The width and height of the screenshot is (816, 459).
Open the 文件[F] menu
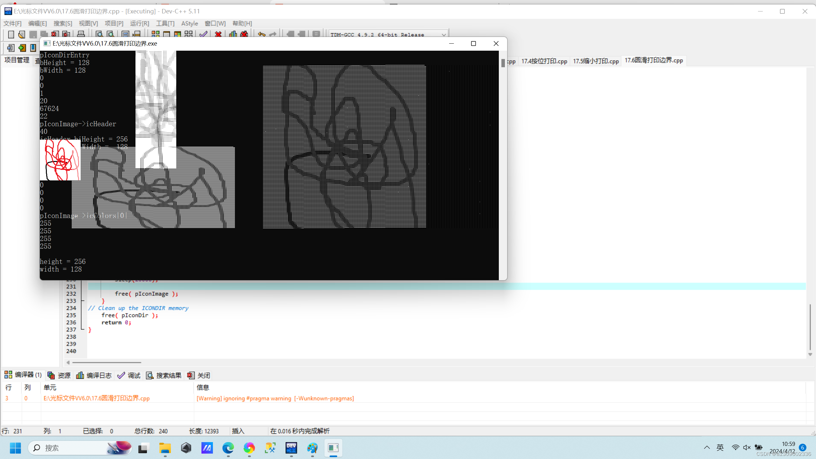[x=12, y=23]
